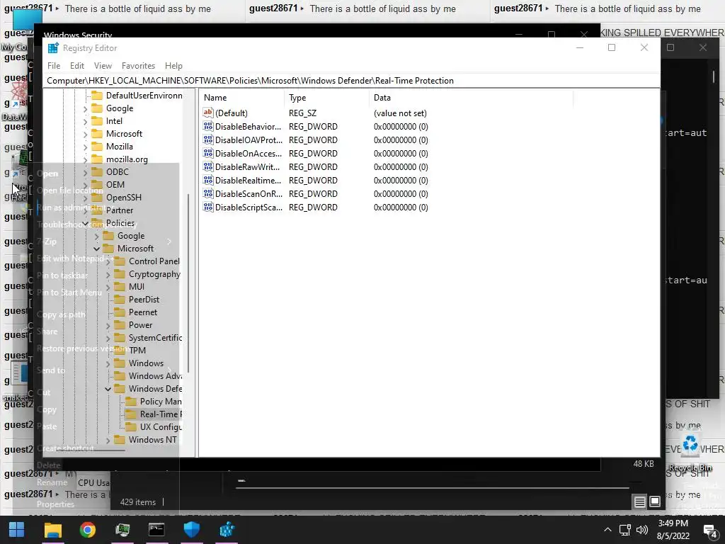Select the Policies key in tree

click(x=120, y=223)
